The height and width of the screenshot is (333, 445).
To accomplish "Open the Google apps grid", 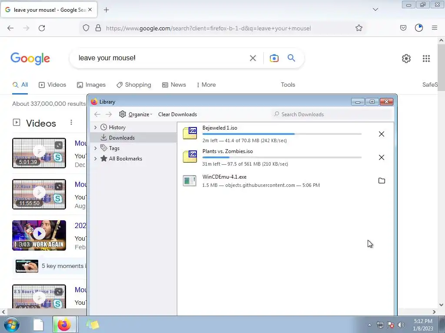I will click(426, 59).
